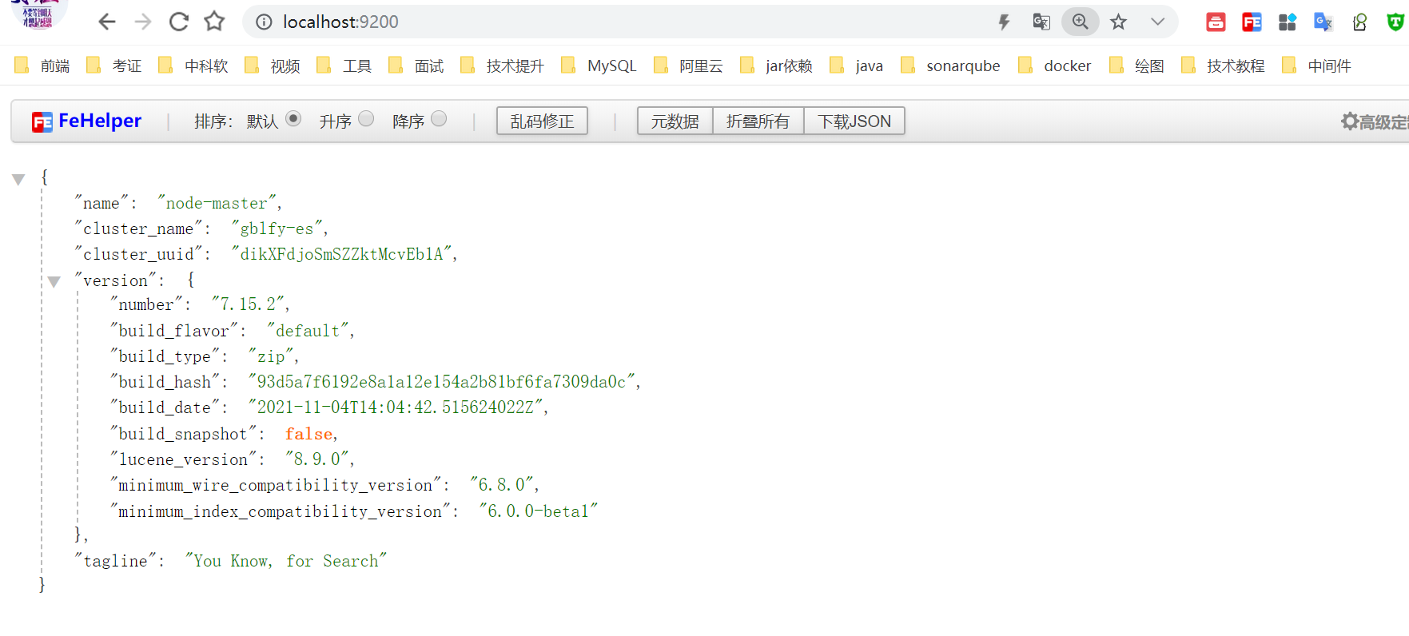Open the 阿里云 bookmark folder
Image resolution: width=1409 pixels, height=636 pixels.
click(688, 66)
